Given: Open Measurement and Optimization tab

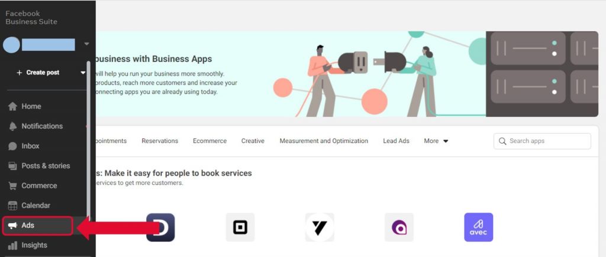Looking at the screenshot, I should pyautogui.click(x=324, y=141).
